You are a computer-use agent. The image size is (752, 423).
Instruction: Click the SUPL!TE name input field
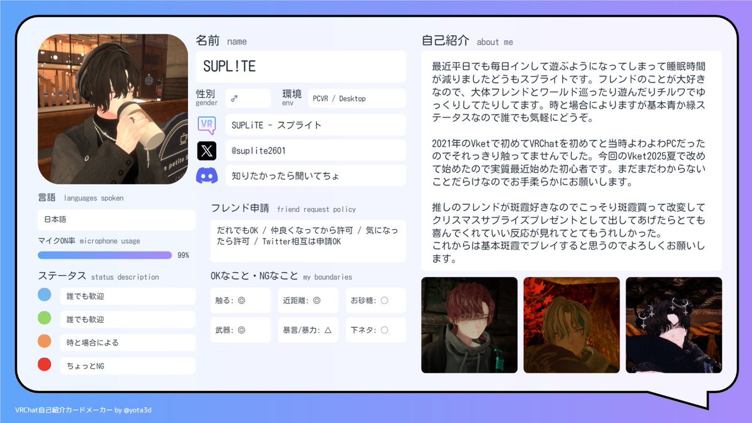pos(299,65)
